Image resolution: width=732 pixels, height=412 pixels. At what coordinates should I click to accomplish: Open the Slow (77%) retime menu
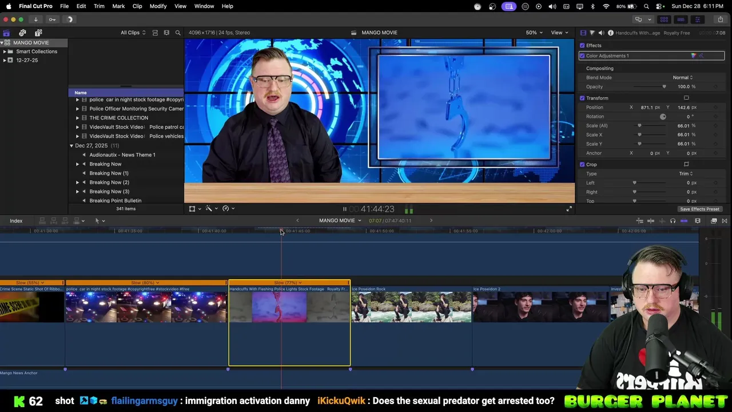click(288, 283)
